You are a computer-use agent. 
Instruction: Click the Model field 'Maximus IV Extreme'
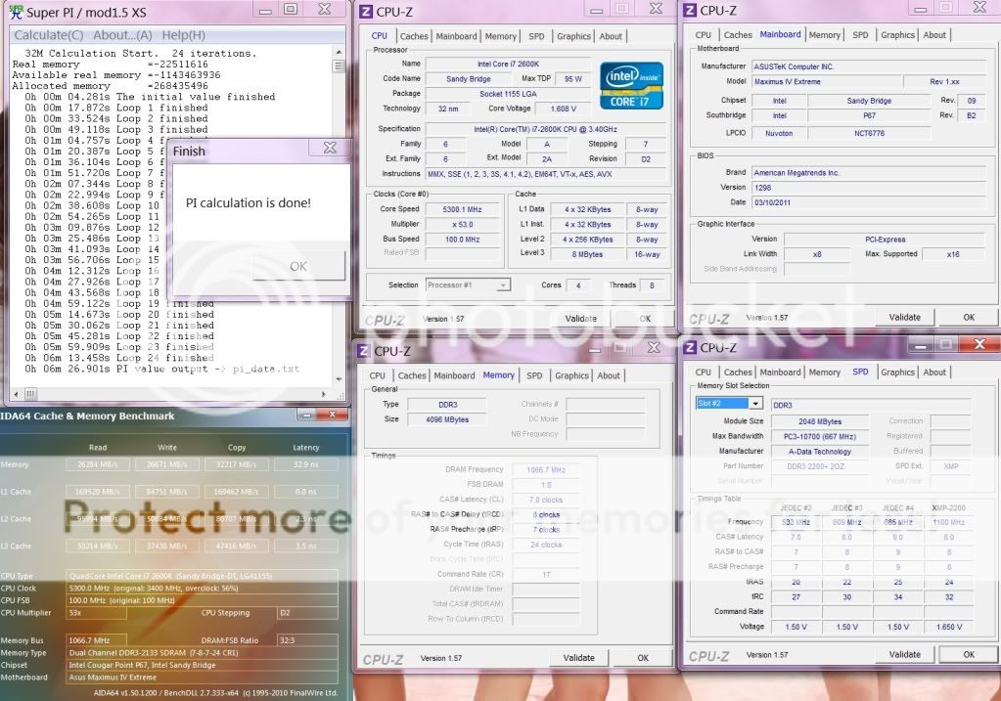[x=827, y=82]
